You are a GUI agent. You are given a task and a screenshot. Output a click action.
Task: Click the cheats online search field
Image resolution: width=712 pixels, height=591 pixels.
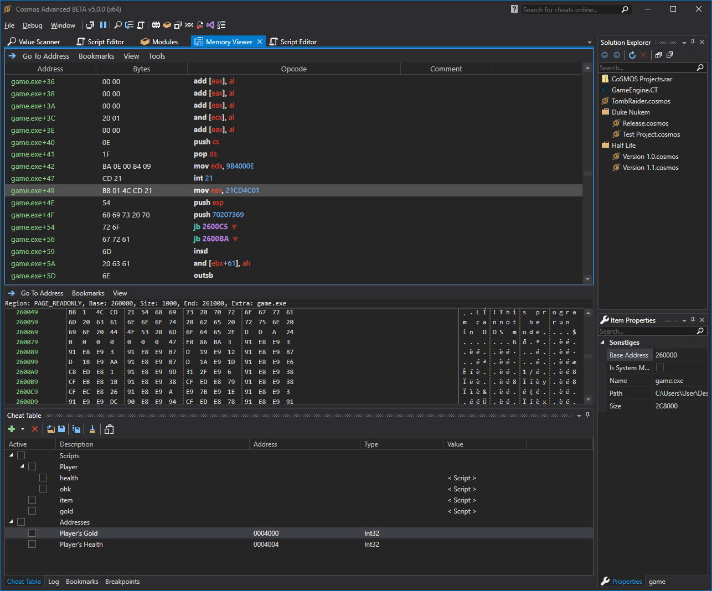tap(570, 9)
